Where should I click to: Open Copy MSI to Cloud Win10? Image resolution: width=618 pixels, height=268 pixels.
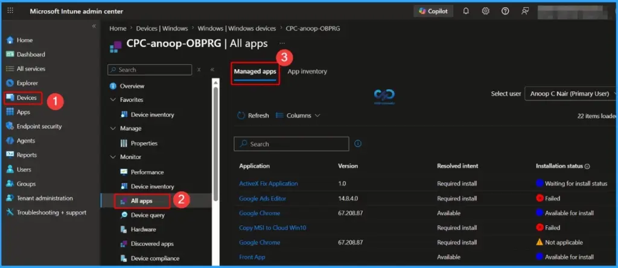click(x=273, y=228)
